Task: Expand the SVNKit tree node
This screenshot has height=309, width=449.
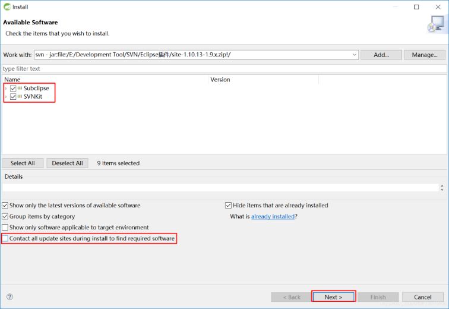Action: [x=5, y=97]
